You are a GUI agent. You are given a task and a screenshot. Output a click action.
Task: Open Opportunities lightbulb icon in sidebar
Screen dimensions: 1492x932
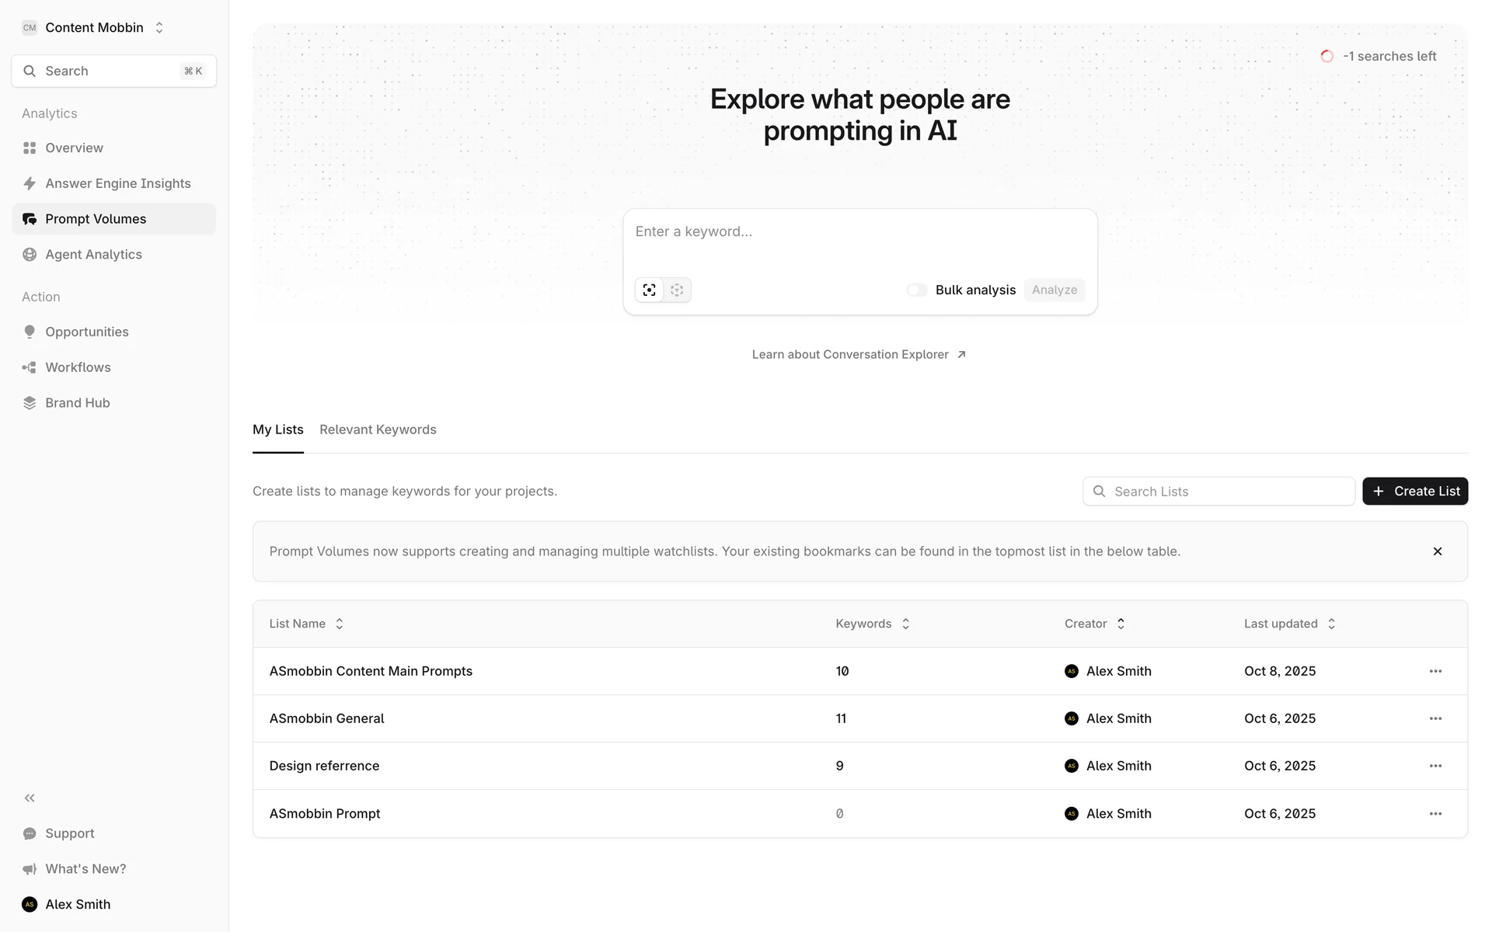click(30, 332)
